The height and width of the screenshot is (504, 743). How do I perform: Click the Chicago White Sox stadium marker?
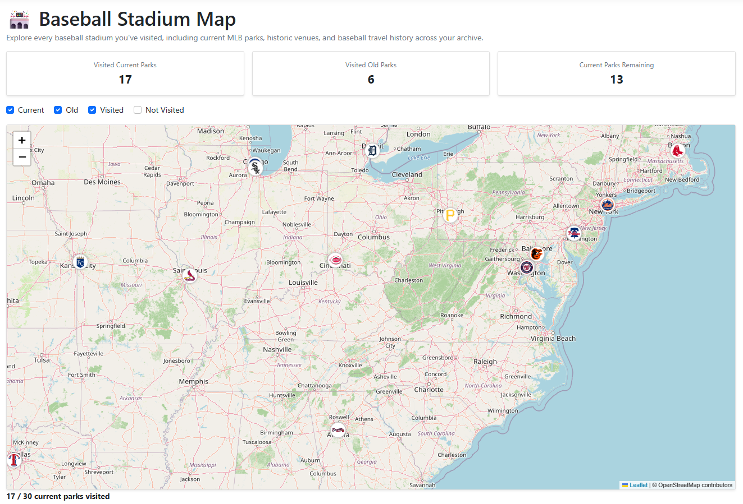tap(256, 167)
